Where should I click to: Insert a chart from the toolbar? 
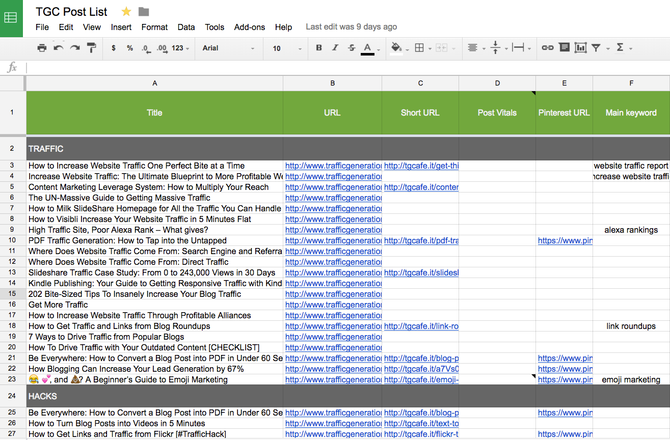click(x=580, y=48)
